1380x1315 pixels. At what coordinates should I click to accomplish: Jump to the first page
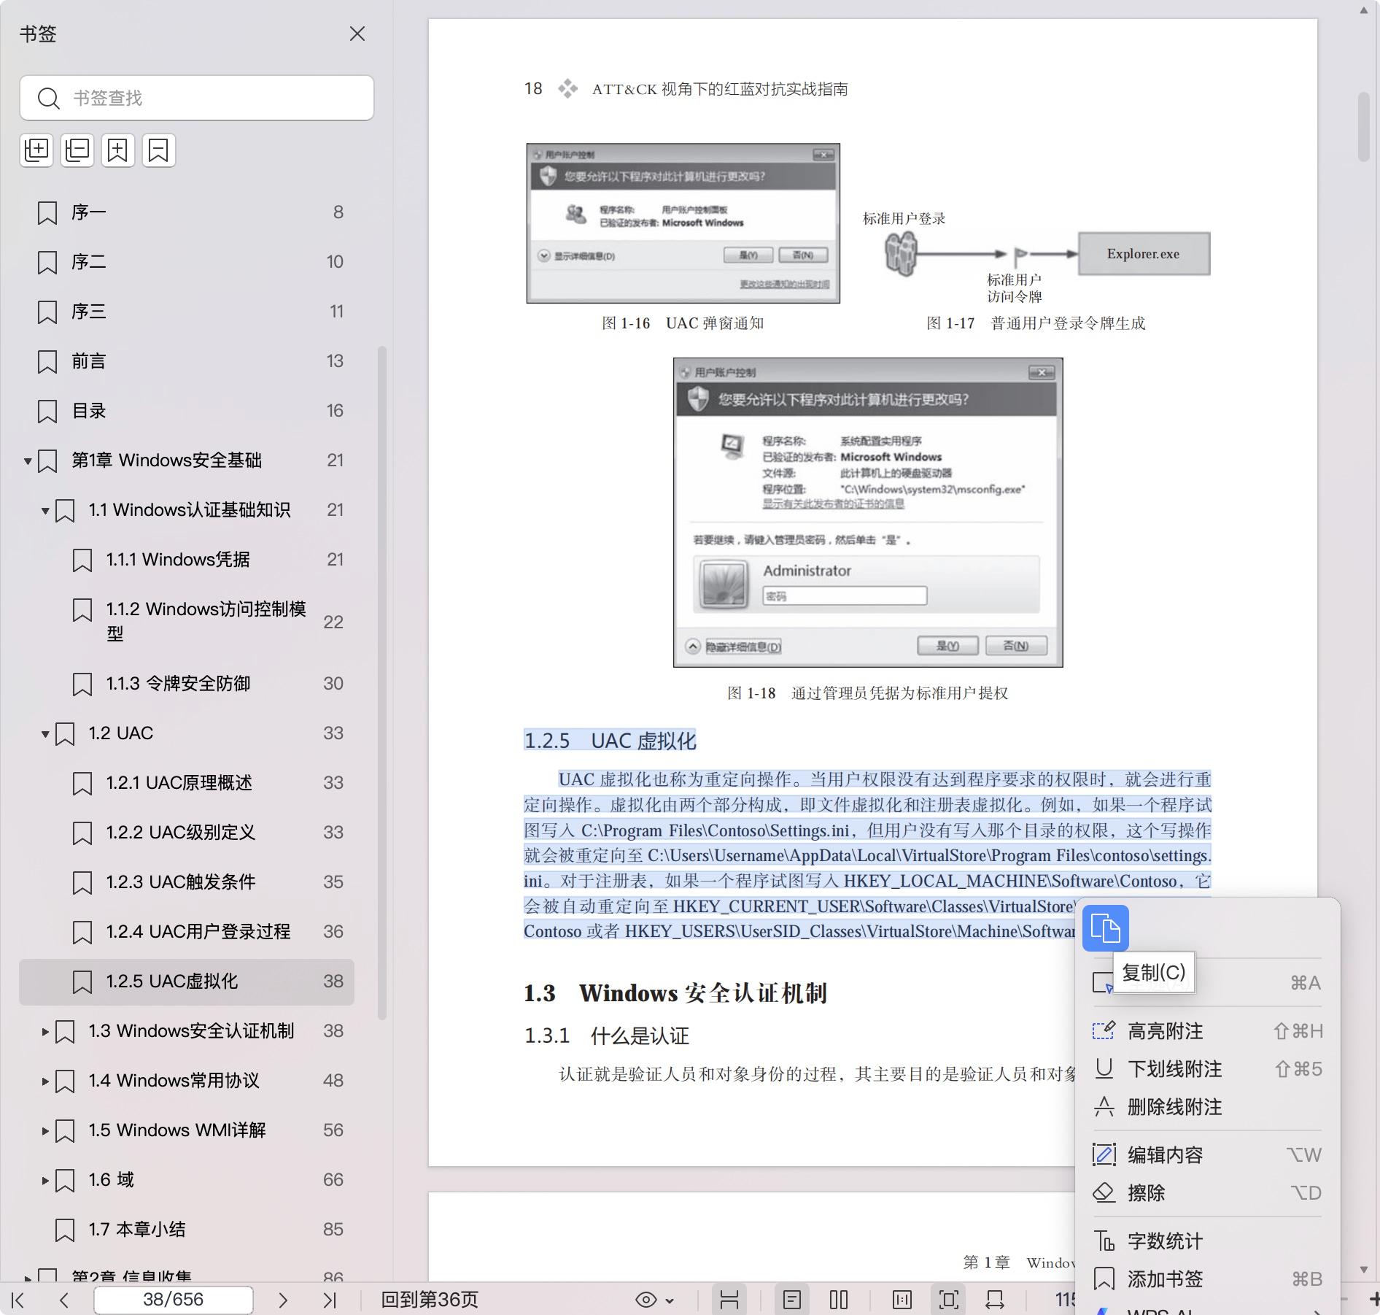pyautogui.click(x=19, y=1300)
